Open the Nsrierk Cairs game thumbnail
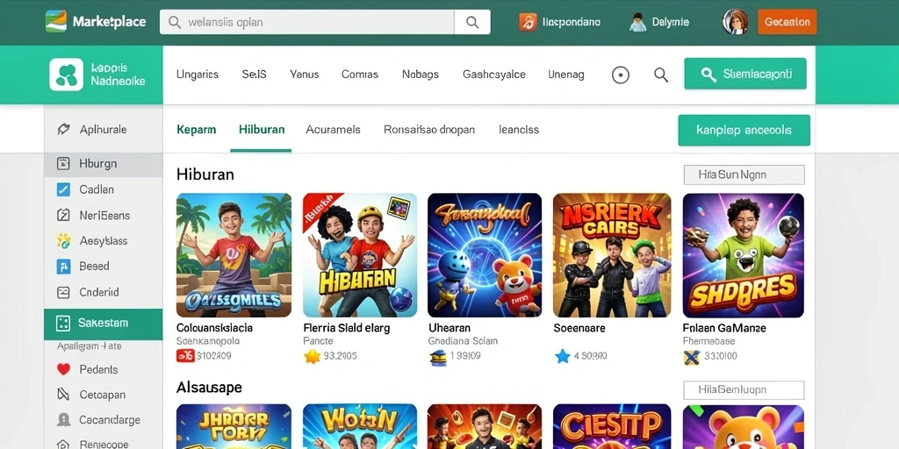Screen dimensions: 899x449 pyautogui.click(x=612, y=255)
